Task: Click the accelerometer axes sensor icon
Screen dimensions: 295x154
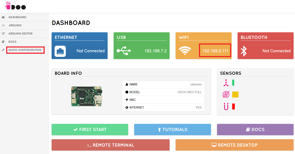Action: (226, 83)
